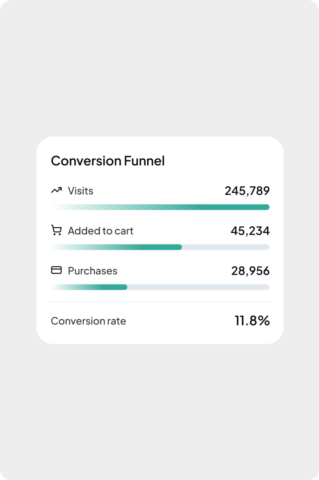Click the full Visits progress bar

[160, 207]
